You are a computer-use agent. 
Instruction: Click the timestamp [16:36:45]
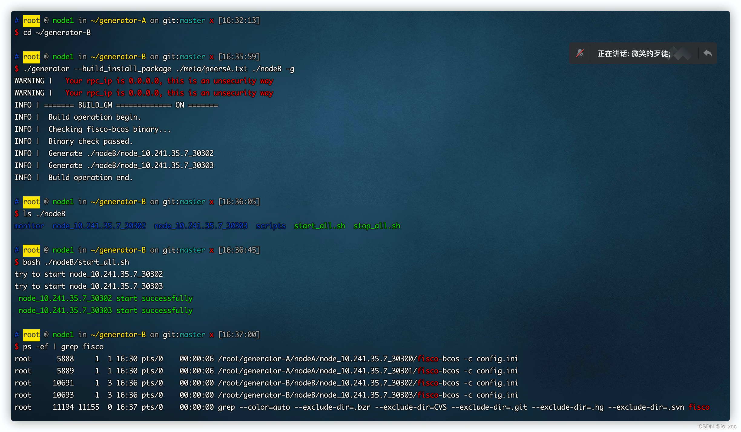[x=239, y=250]
